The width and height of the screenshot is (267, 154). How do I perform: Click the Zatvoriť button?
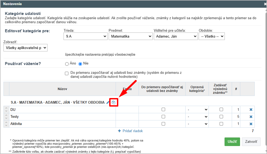251,142
